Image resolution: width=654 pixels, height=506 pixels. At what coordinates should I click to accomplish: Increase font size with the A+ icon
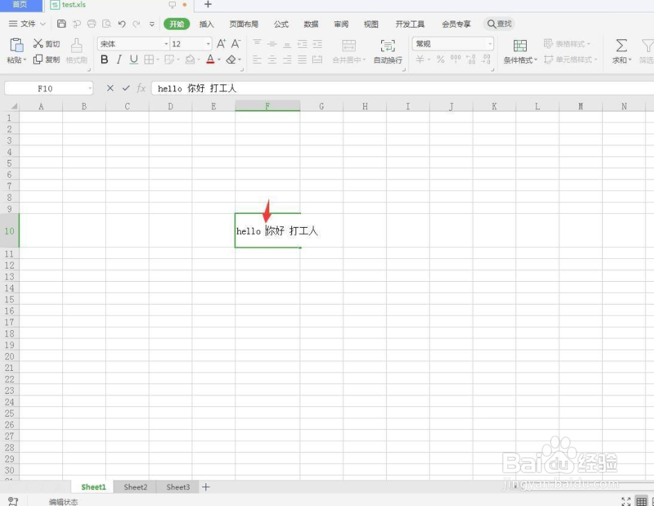(220, 42)
